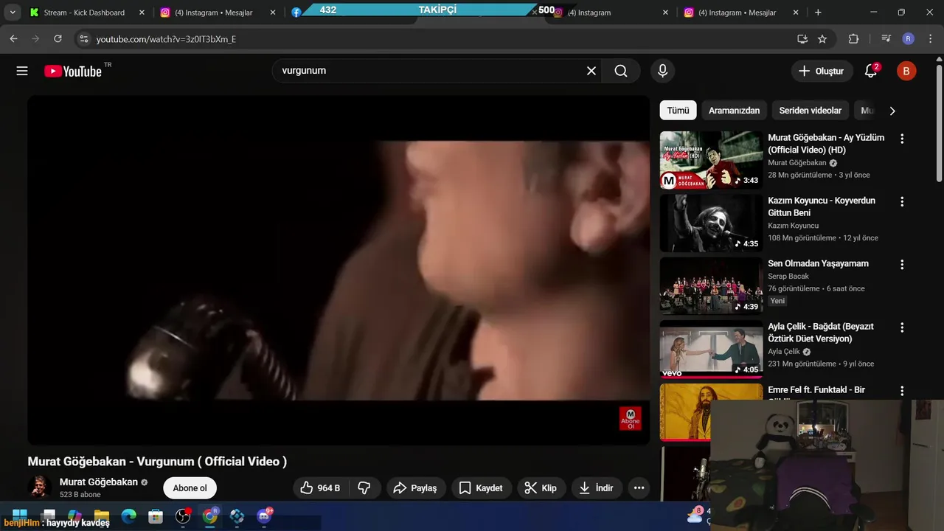Select the Seriden videolar filter chip
This screenshot has width=944, height=531.
tap(810, 111)
